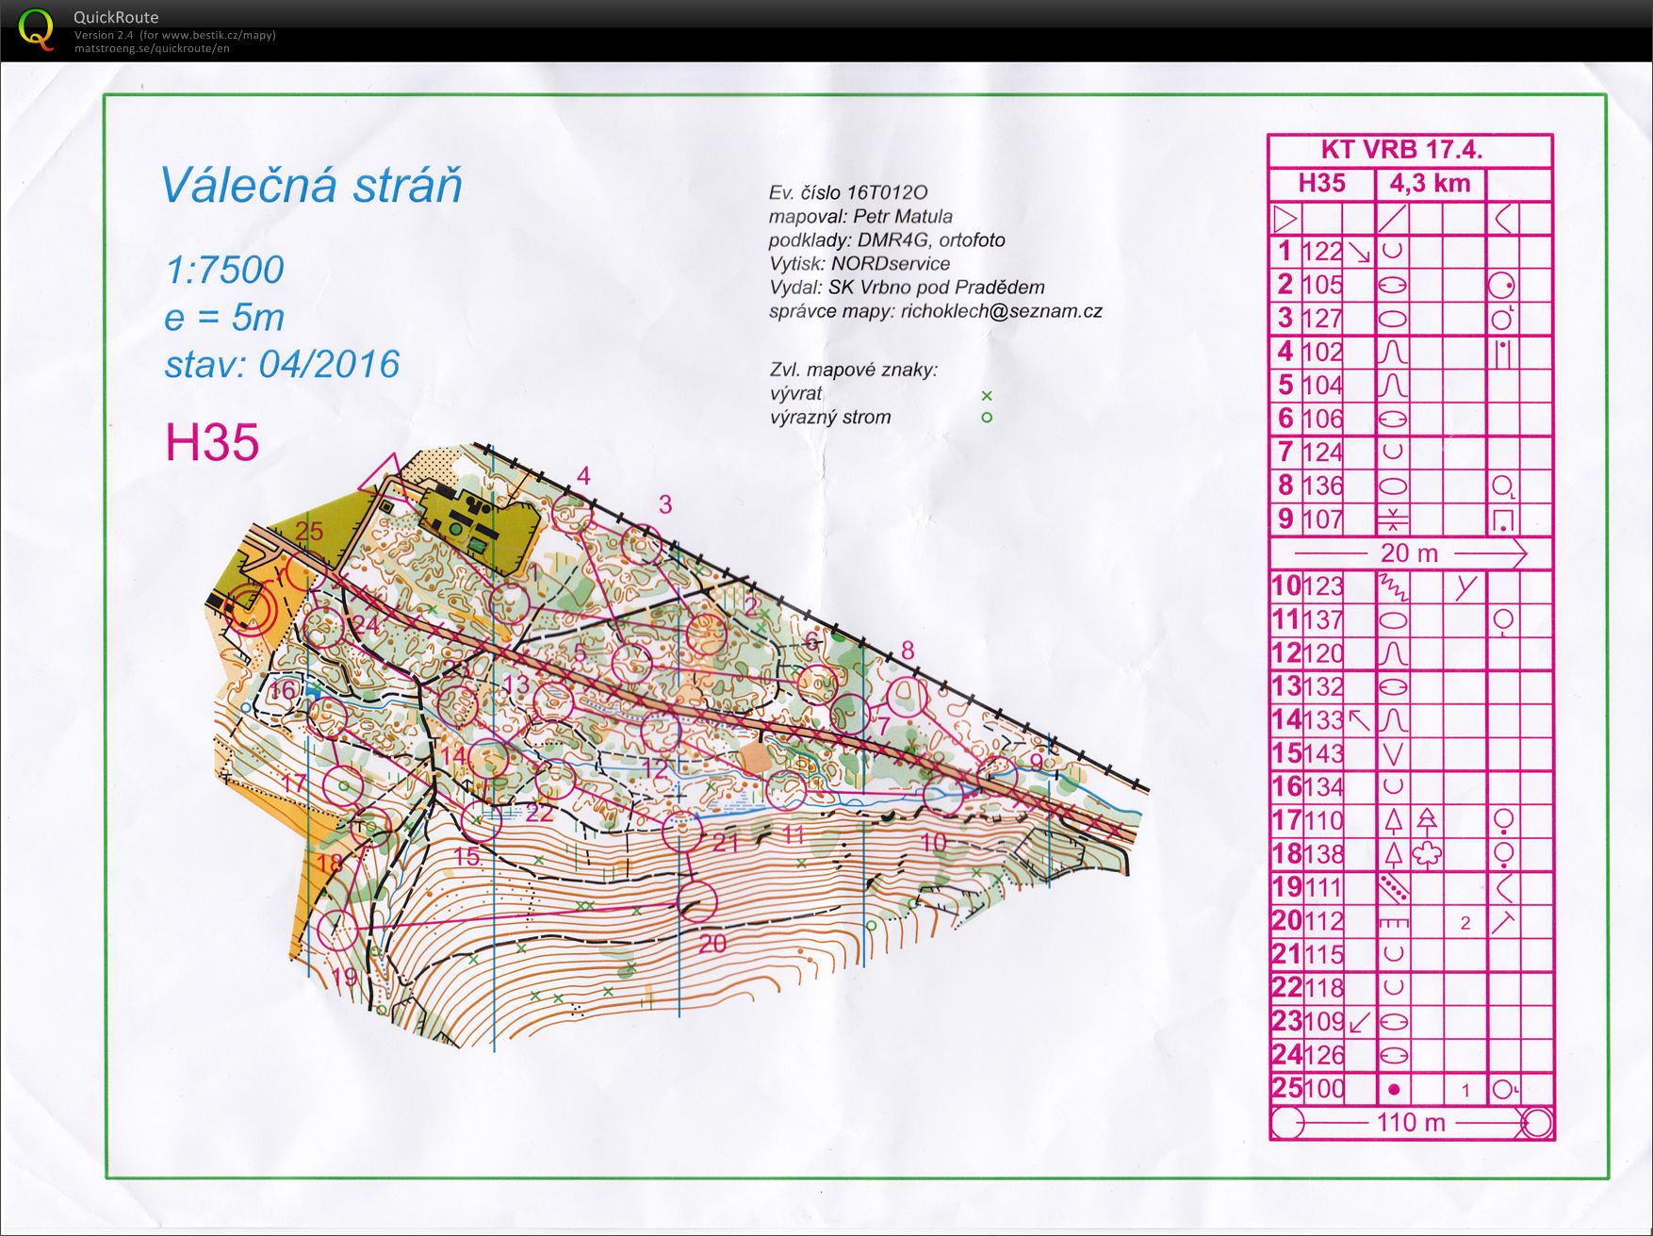
Task: Click control circle 4 on the map
Action: 572,514
